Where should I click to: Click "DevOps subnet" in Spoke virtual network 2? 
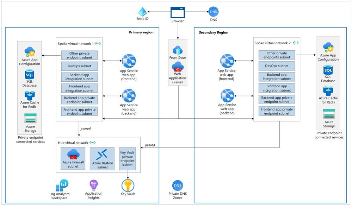pyautogui.click(x=277, y=66)
